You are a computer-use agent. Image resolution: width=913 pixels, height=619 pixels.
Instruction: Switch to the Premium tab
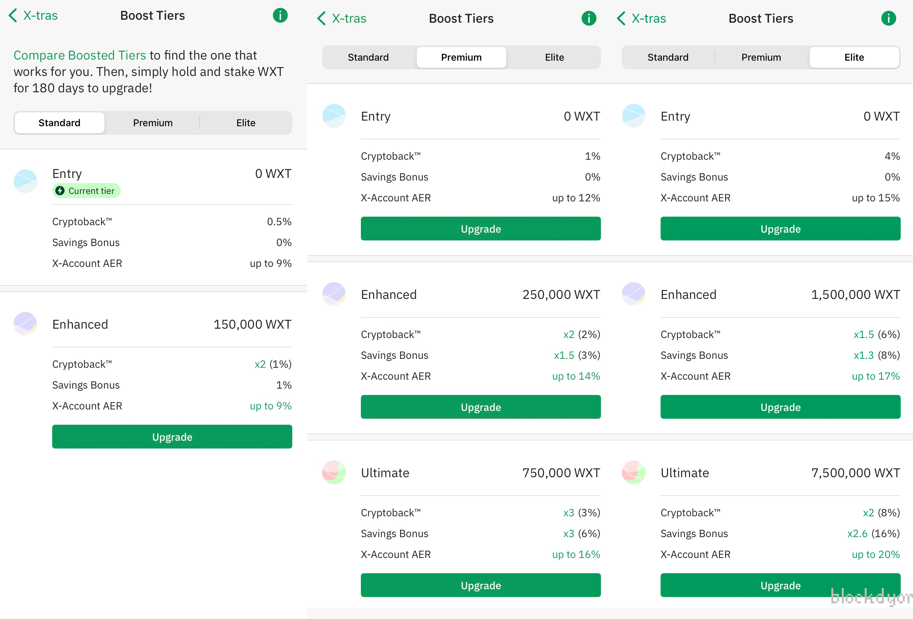click(152, 122)
